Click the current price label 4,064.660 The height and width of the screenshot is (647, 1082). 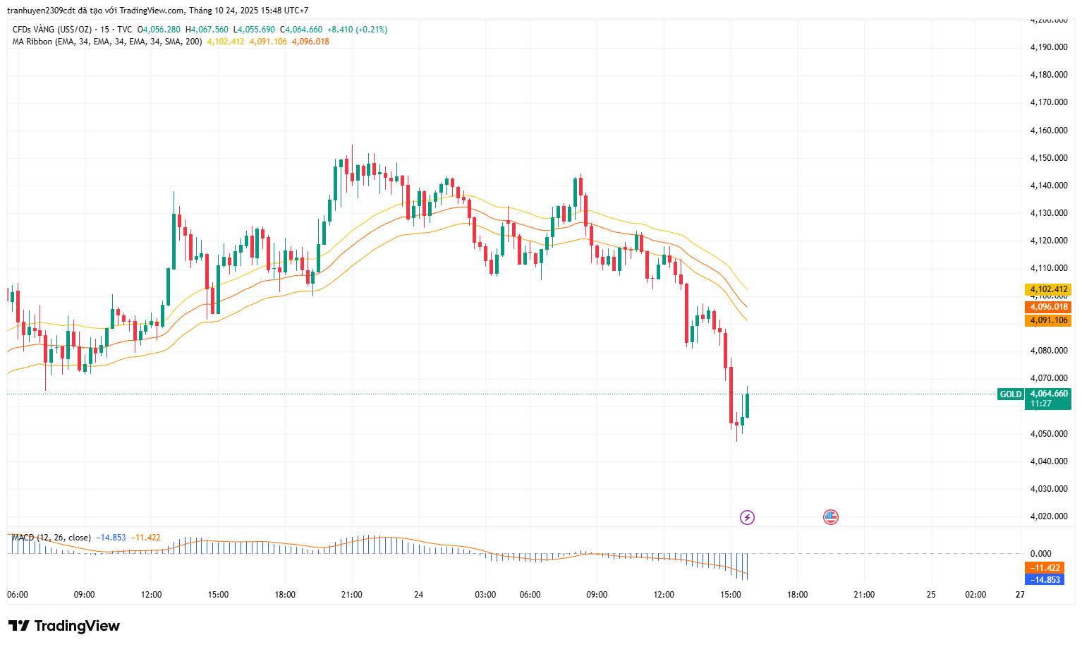click(x=1049, y=394)
